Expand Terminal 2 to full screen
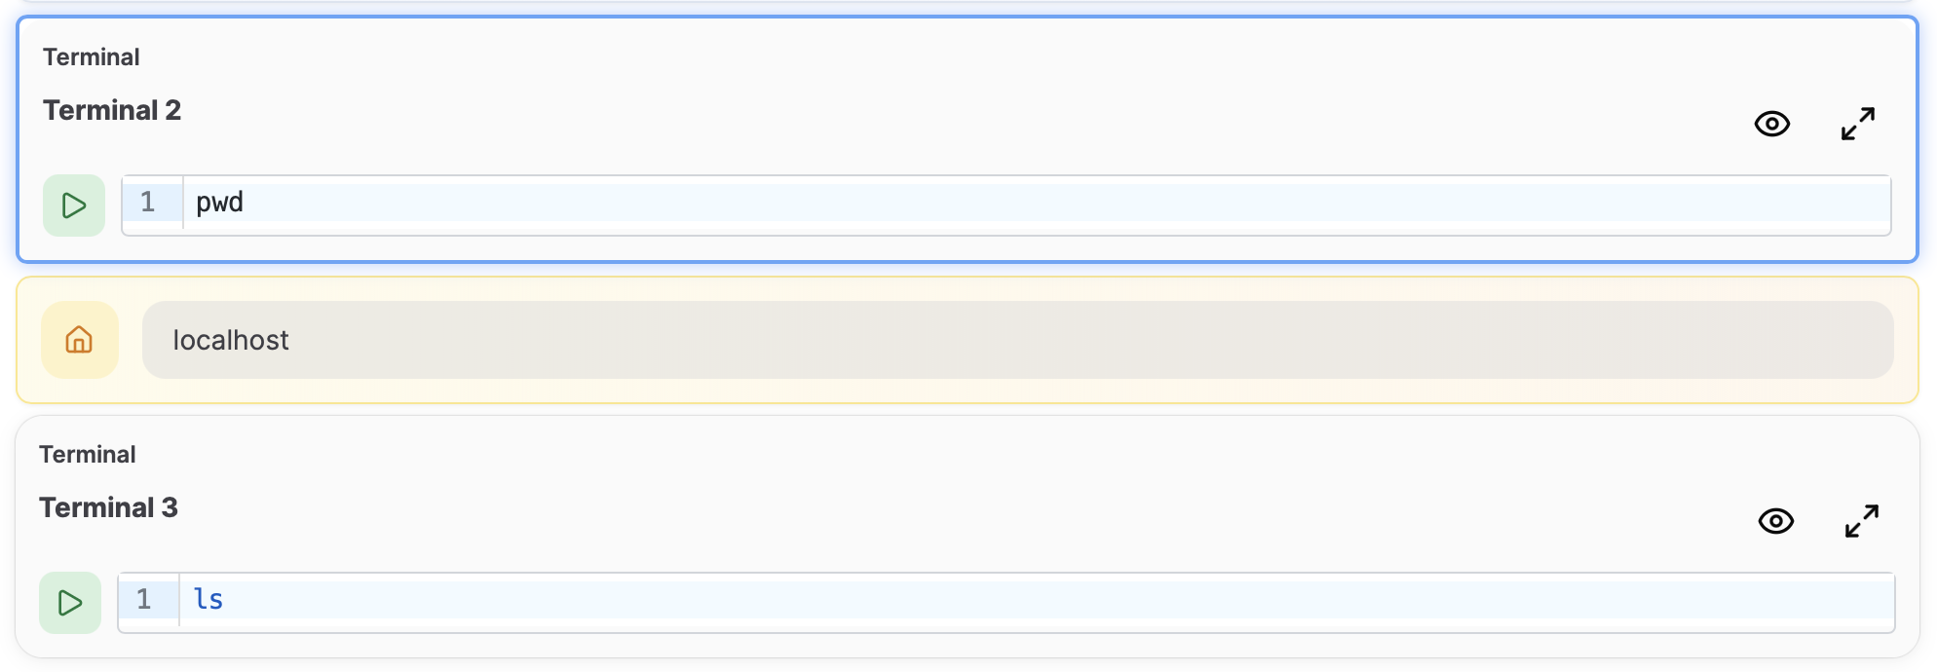 [x=1856, y=123]
